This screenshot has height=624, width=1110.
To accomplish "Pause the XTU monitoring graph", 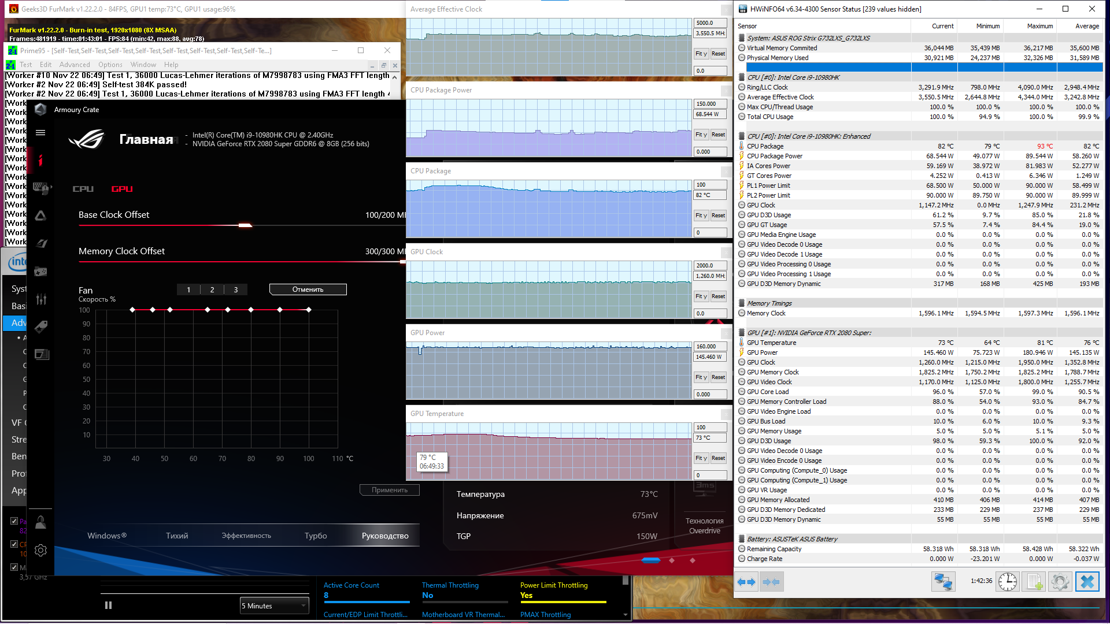I will click(x=108, y=606).
